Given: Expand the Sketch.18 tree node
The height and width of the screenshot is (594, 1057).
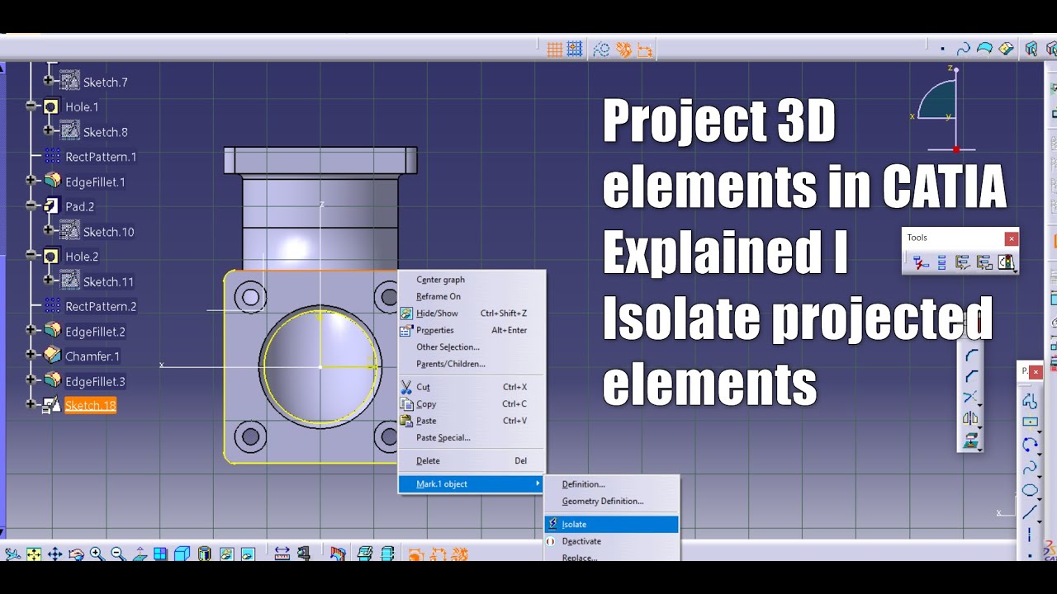Looking at the screenshot, I should (31, 404).
